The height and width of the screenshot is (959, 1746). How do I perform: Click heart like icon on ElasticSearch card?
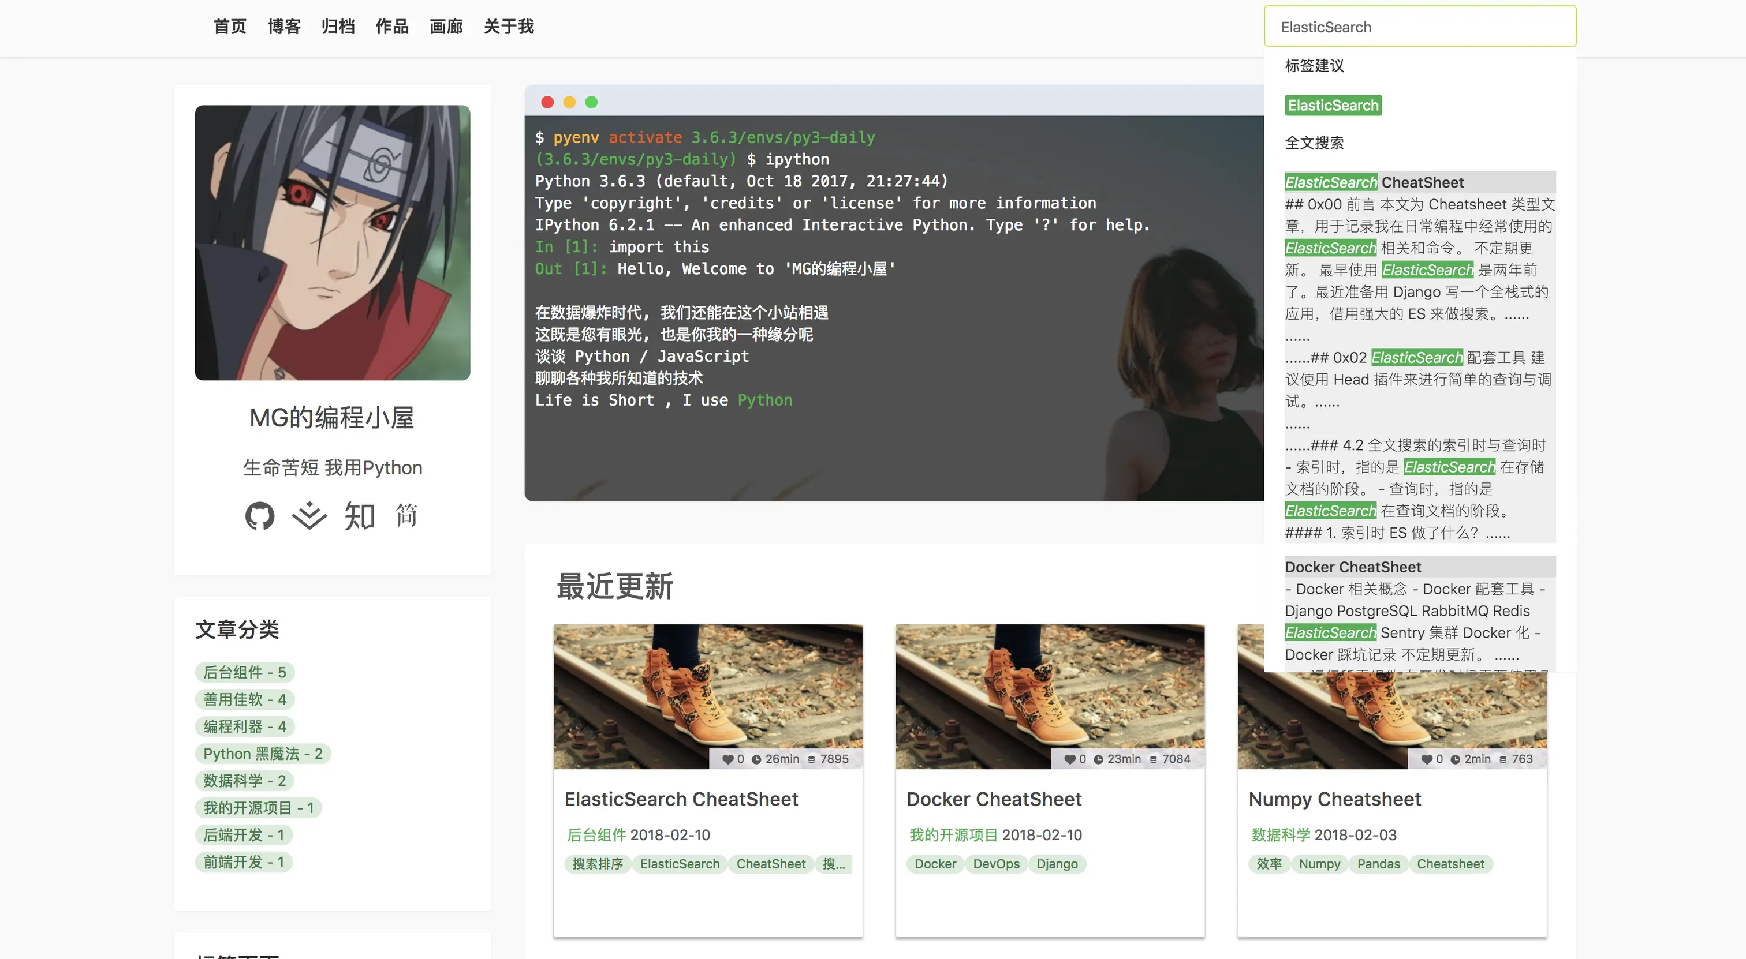727,759
